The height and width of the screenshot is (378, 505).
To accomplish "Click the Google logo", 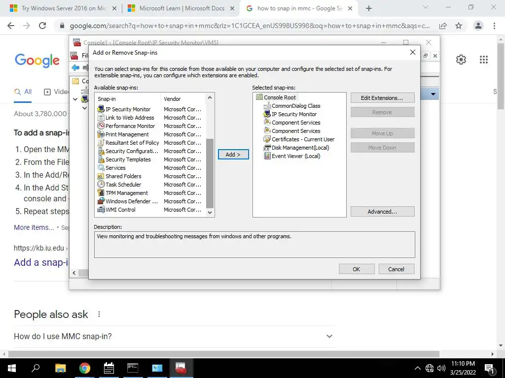I will [x=37, y=61].
